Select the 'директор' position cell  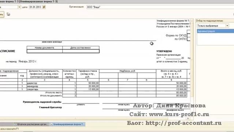pos(45,83)
